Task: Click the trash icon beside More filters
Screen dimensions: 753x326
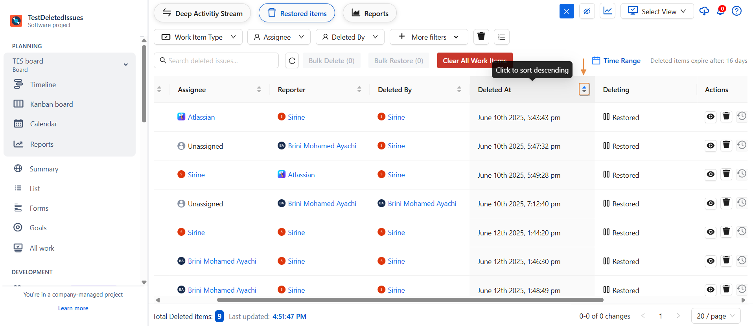Action: coord(481,37)
